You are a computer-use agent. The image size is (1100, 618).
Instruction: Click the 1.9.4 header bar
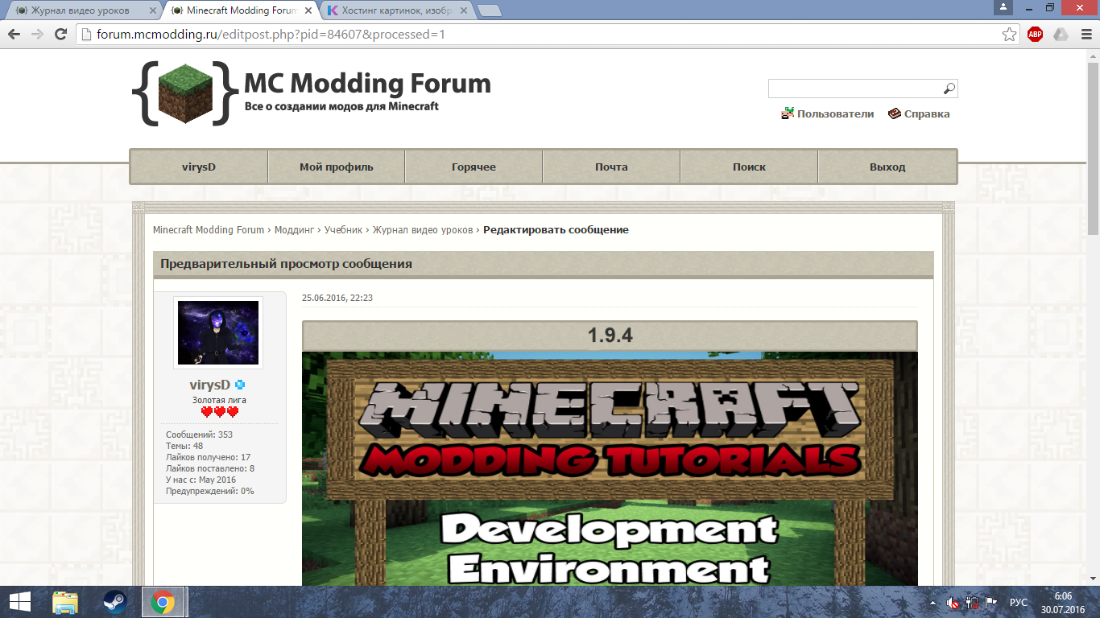pyautogui.click(x=610, y=336)
